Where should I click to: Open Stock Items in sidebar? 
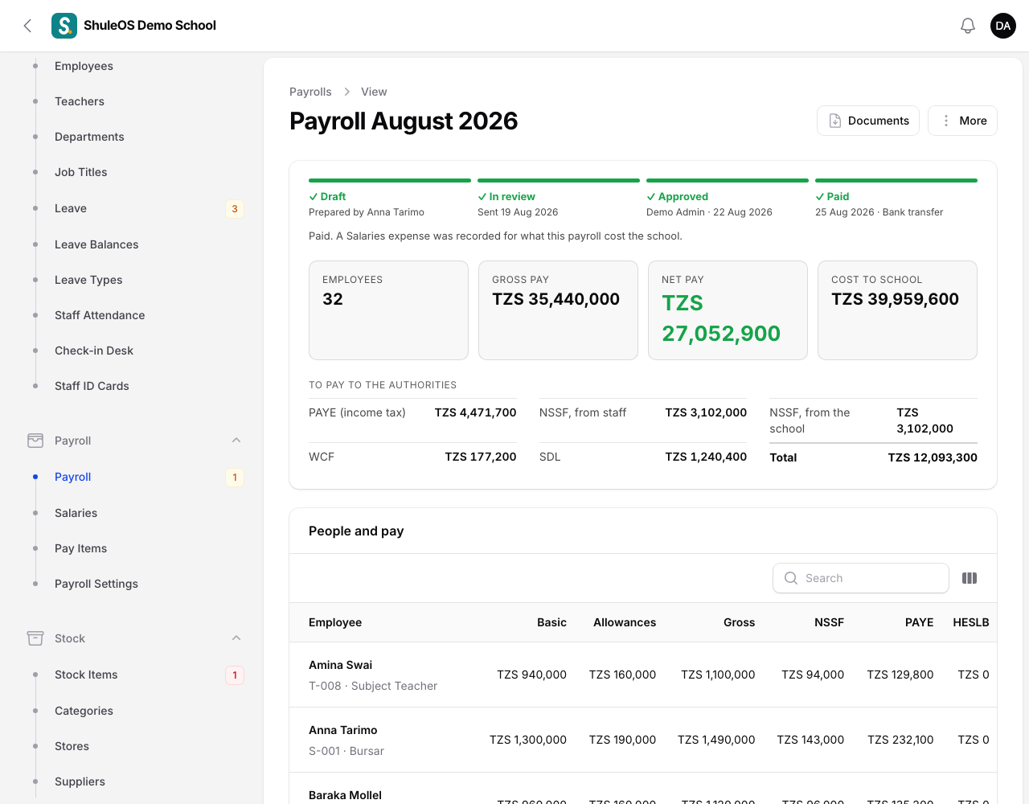click(86, 675)
